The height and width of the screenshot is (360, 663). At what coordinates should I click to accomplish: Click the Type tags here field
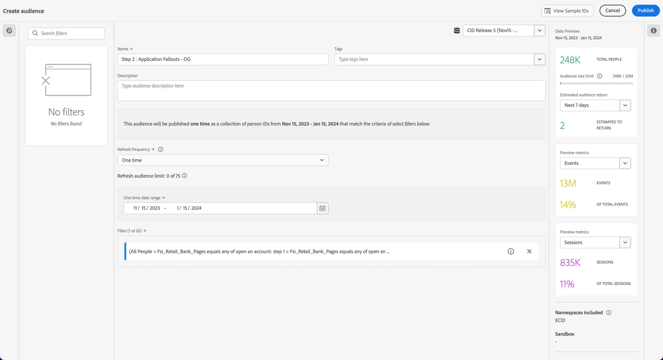point(434,59)
